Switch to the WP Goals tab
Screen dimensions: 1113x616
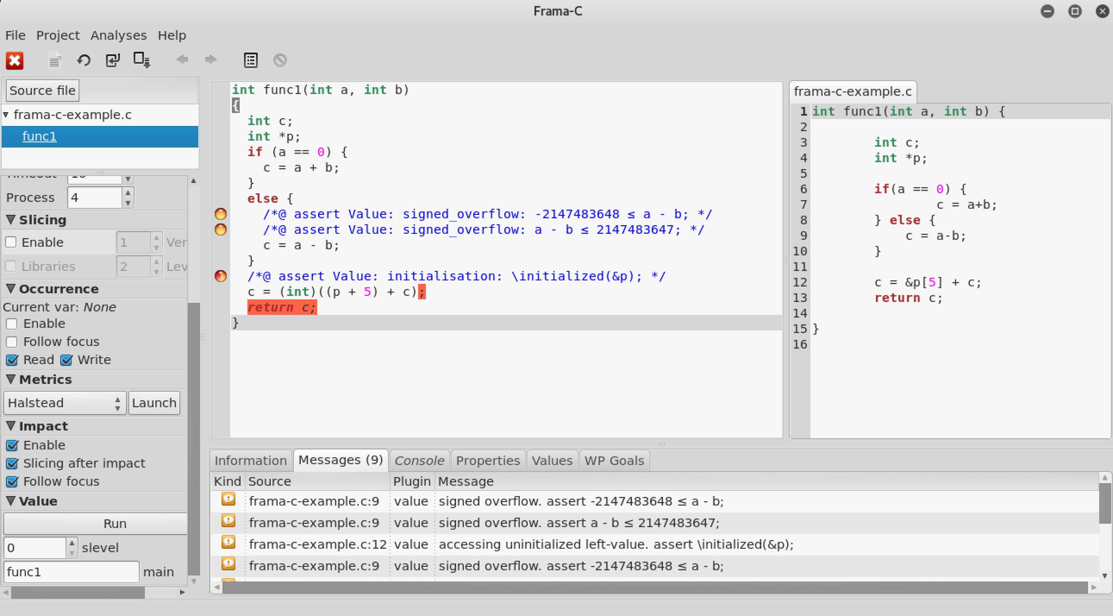614,460
